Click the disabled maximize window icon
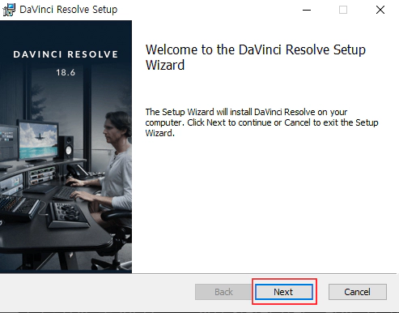The image size is (399, 313). click(x=343, y=10)
